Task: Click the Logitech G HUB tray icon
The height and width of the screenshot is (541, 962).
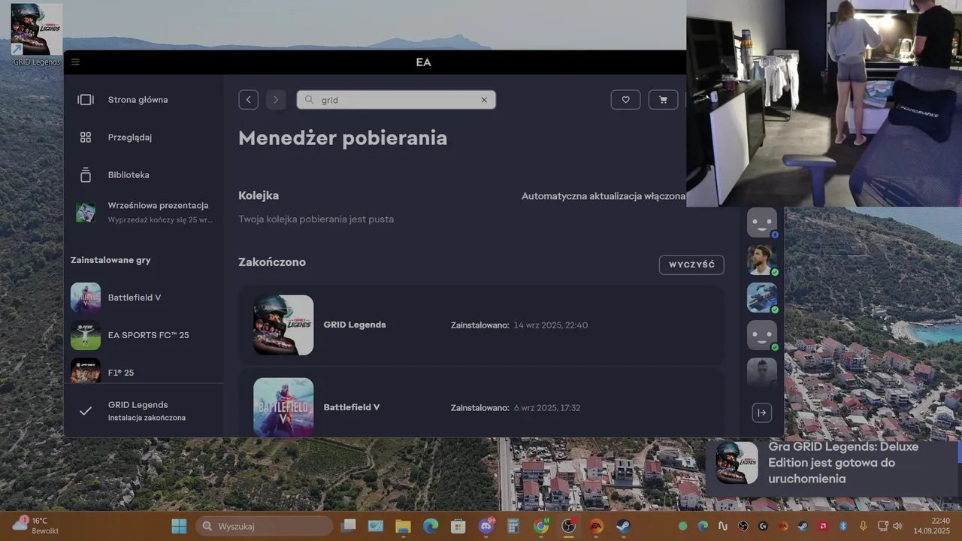Action: 763,526
